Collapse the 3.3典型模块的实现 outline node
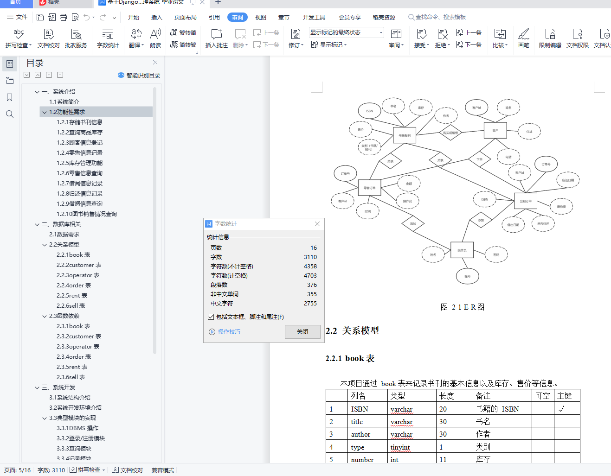611x476 pixels. [45, 418]
